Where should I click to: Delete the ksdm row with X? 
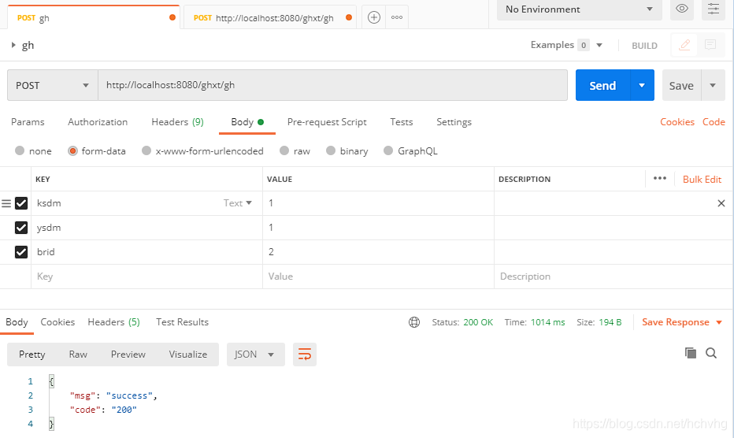pyautogui.click(x=721, y=203)
